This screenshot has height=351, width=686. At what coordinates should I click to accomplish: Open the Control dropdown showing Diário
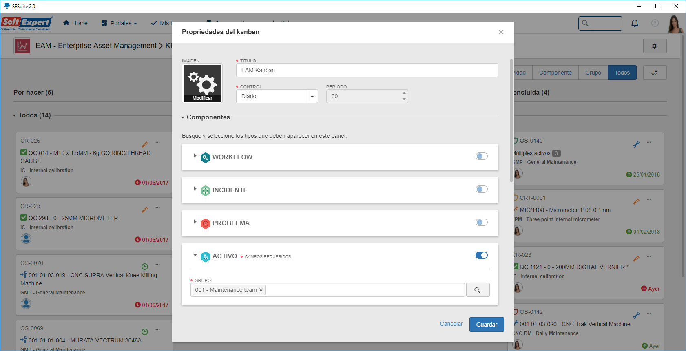pyautogui.click(x=277, y=96)
